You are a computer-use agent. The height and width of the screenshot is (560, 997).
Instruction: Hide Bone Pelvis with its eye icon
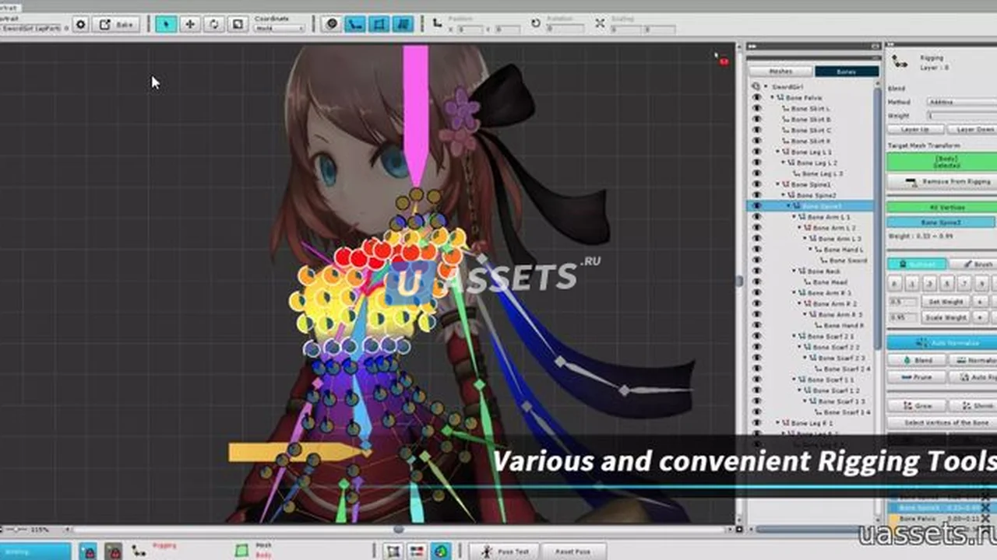click(756, 98)
